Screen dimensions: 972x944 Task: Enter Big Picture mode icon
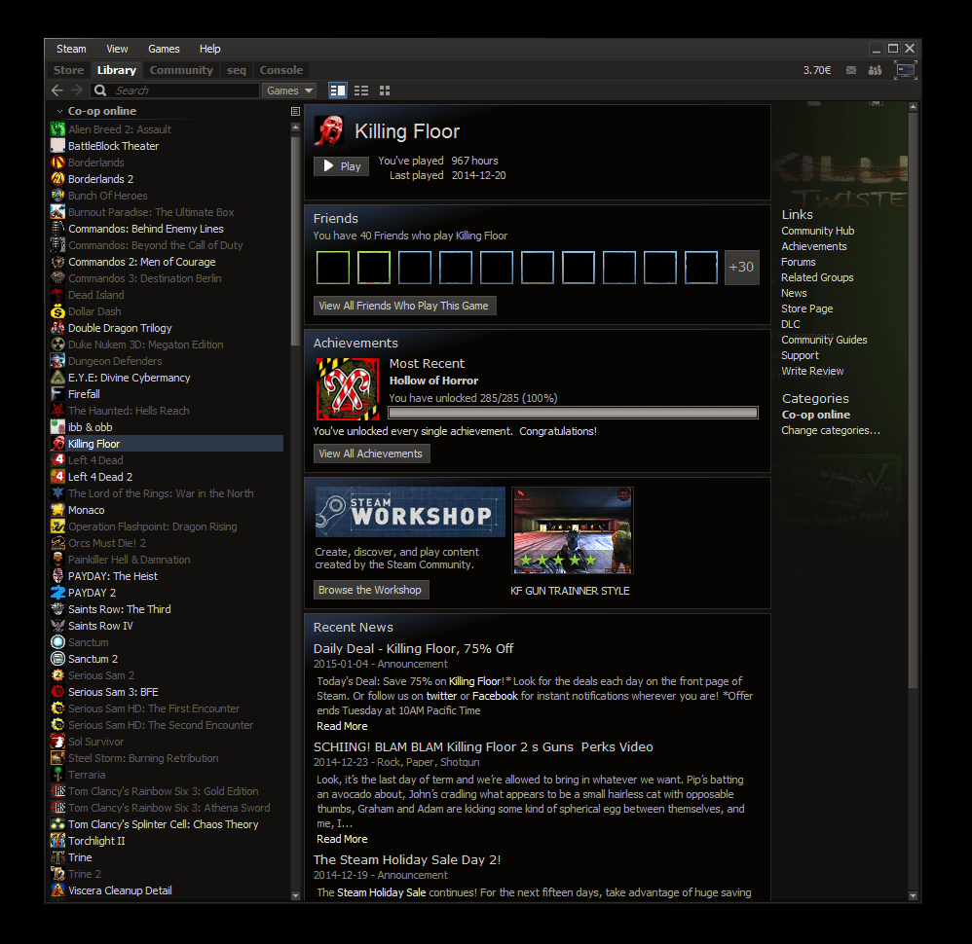pyautogui.click(x=906, y=70)
